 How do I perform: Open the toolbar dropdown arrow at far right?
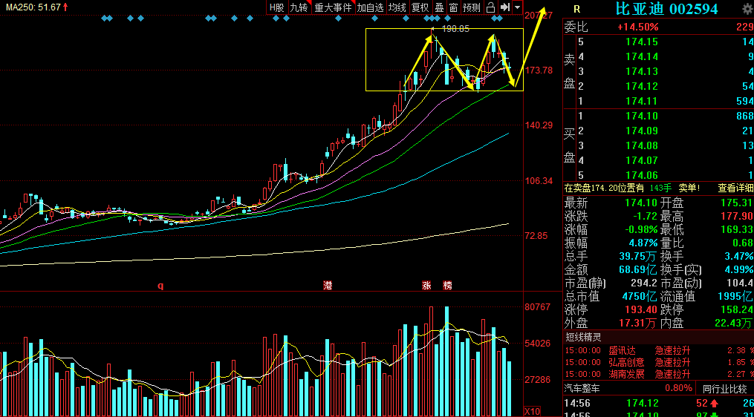pos(517,7)
